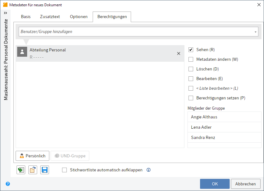Screen dimensions: 264x191
Task: Click the Maskenauswahl: Personal Dokumente sidebar label
Action: 6,60
